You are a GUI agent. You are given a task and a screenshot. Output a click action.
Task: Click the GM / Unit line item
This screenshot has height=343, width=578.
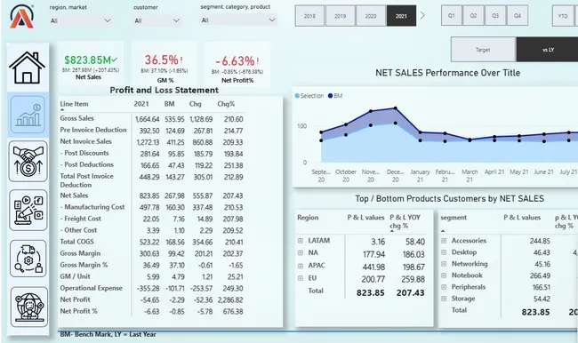[x=76, y=276]
